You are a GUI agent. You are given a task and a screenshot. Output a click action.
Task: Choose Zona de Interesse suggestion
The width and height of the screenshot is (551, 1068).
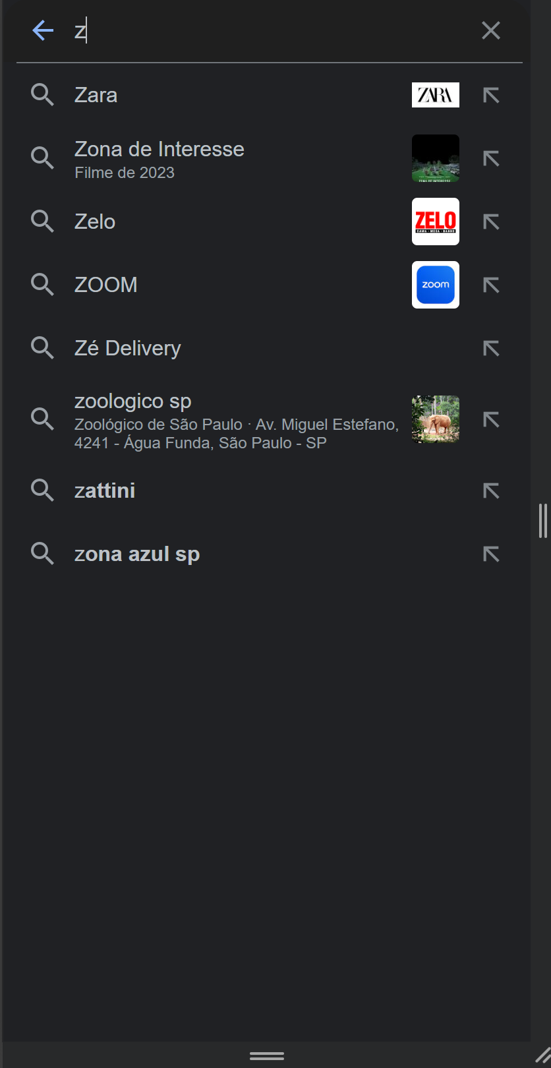(x=159, y=150)
